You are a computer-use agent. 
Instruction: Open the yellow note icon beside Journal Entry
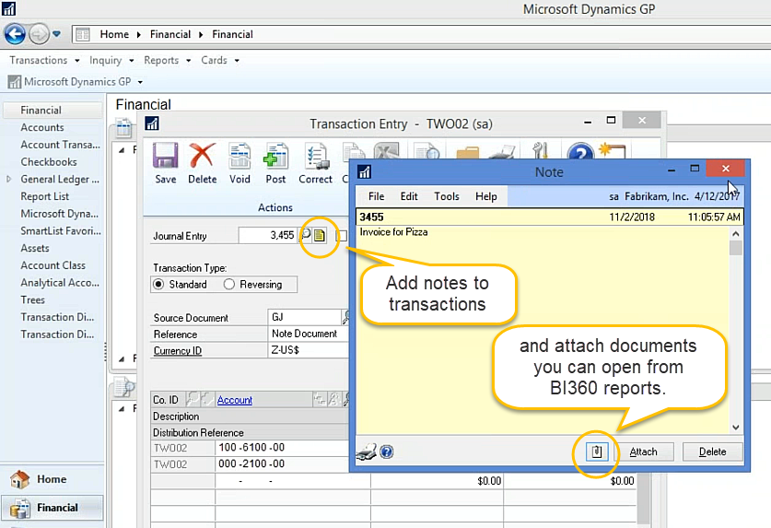point(320,236)
